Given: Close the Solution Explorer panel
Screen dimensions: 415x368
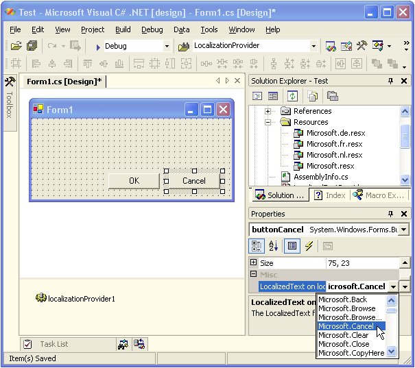Looking at the screenshot, I should [x=404, y=81].
